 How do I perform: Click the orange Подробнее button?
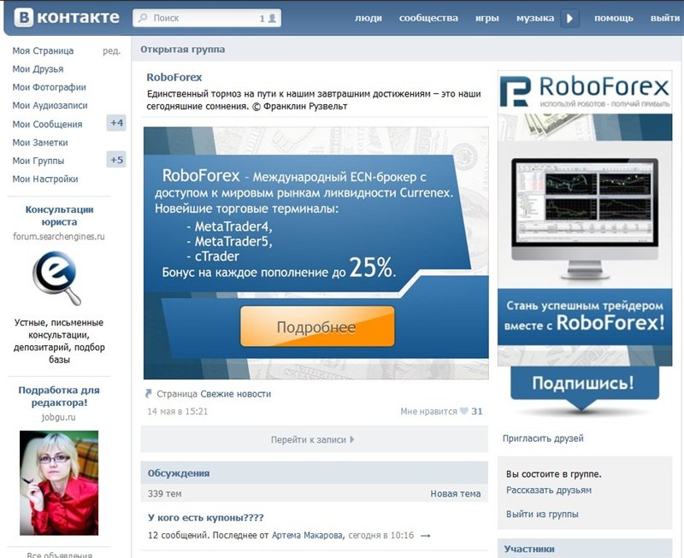coord(317,326)
